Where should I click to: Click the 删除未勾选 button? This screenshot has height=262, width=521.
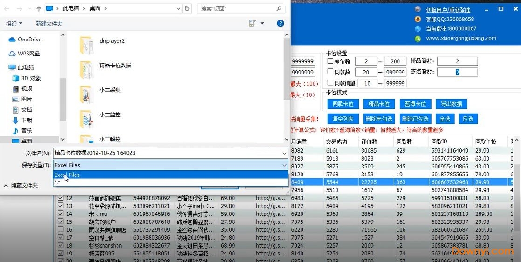tap(379, 119)
